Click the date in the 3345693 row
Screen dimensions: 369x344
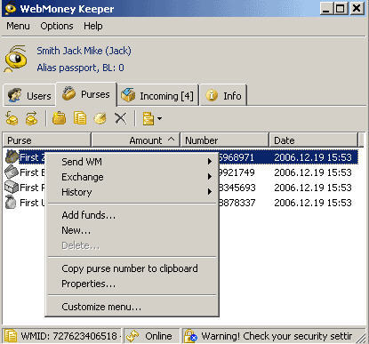pos(313,188)
